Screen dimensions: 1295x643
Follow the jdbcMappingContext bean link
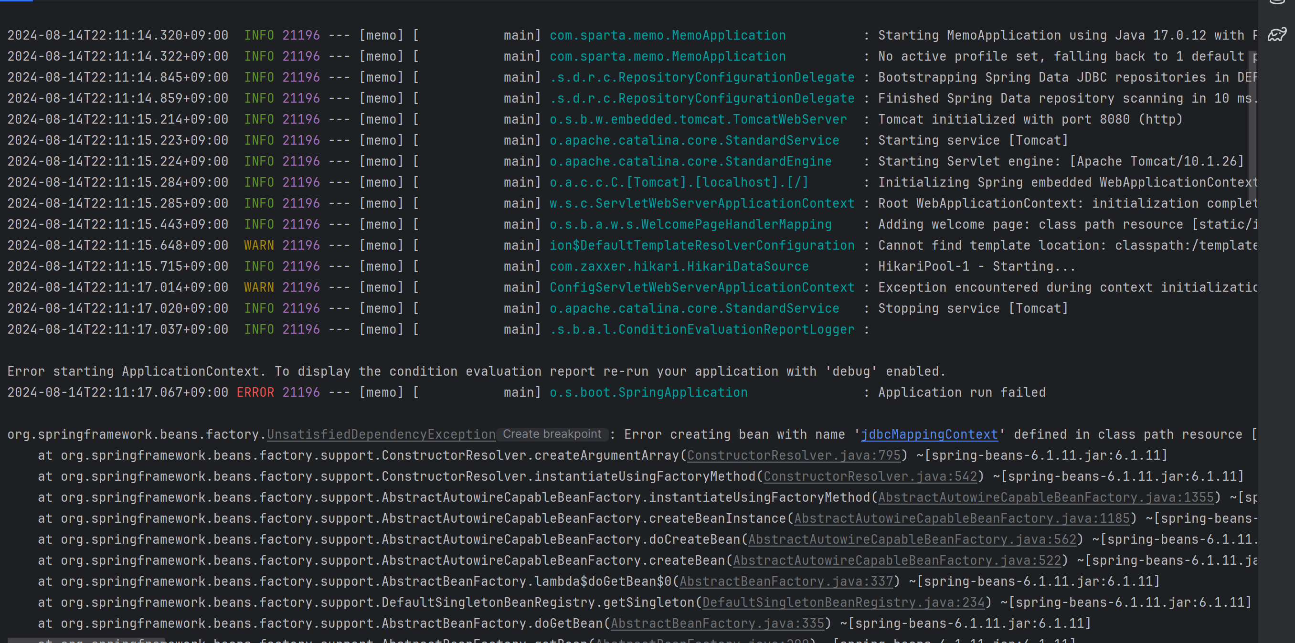929,434
